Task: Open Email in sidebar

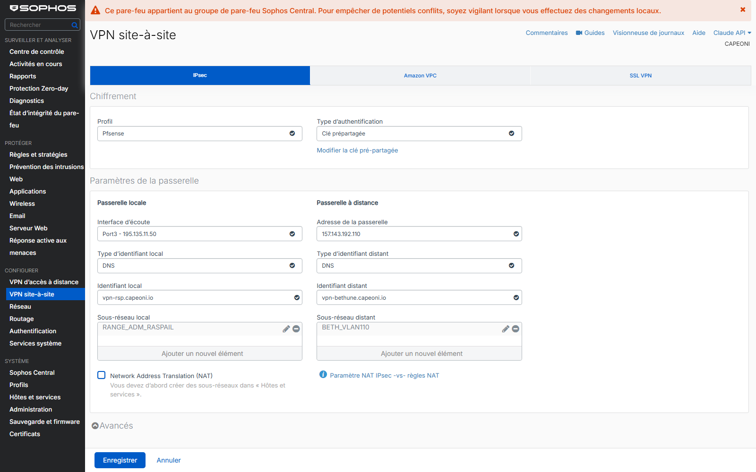Action: (17, 216)
